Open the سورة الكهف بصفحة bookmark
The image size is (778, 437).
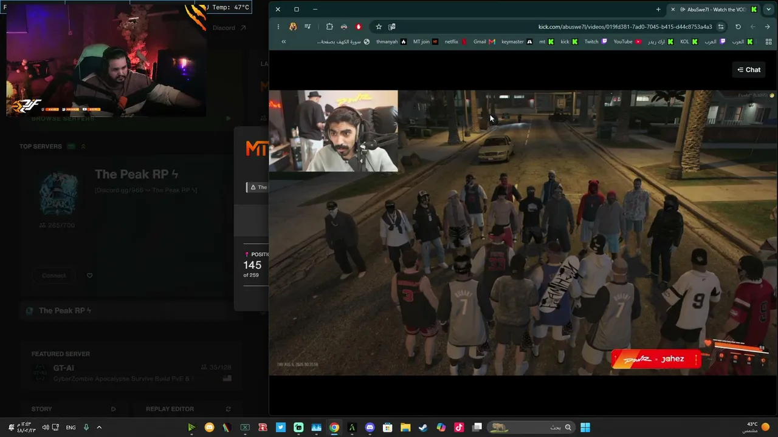[343, 42]
